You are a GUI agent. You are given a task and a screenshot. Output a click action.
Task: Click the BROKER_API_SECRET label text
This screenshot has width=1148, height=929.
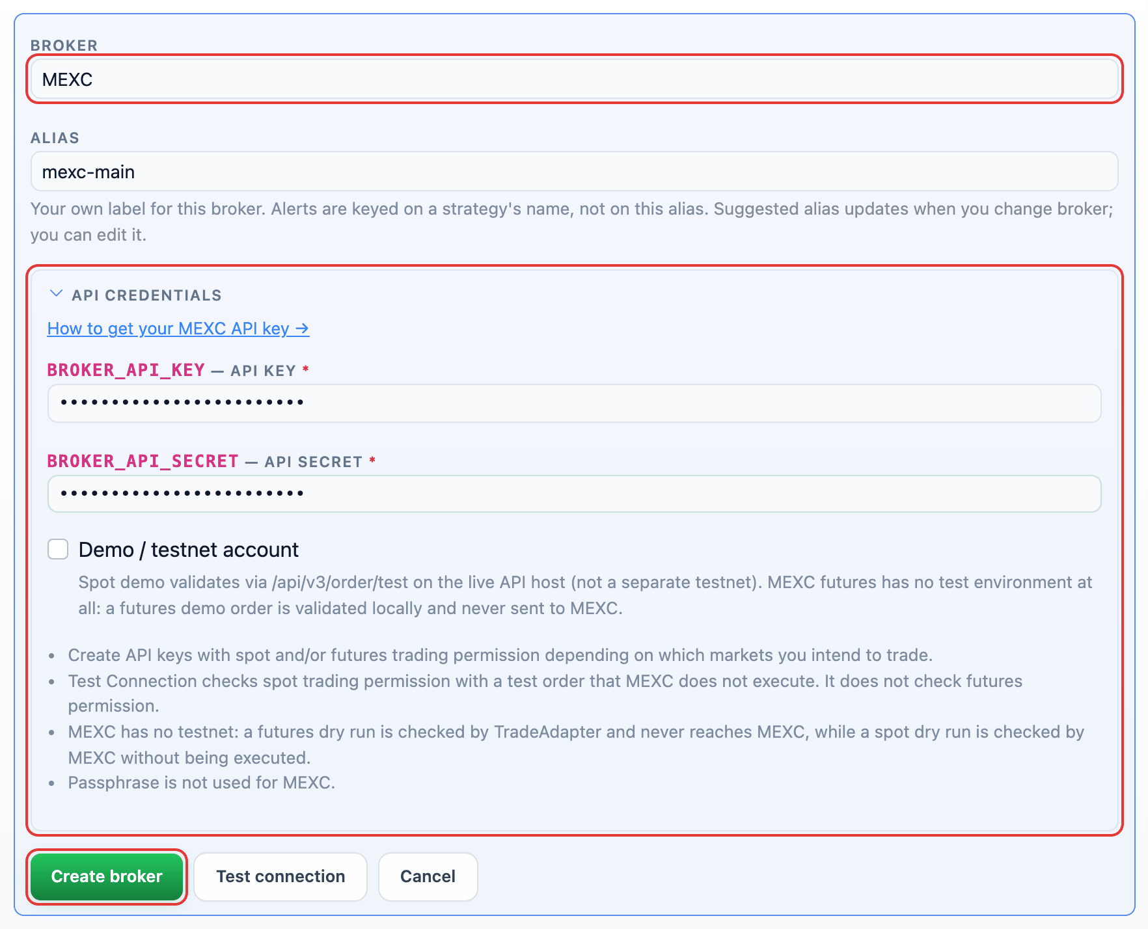[143, 461]
